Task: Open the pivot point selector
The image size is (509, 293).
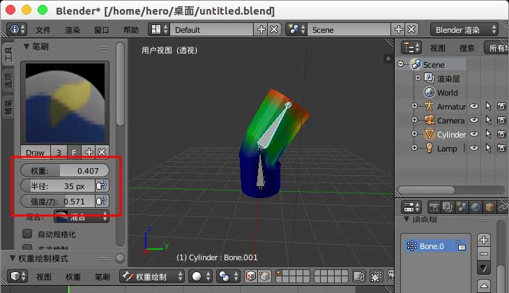Action: click(x=228, y=276)
